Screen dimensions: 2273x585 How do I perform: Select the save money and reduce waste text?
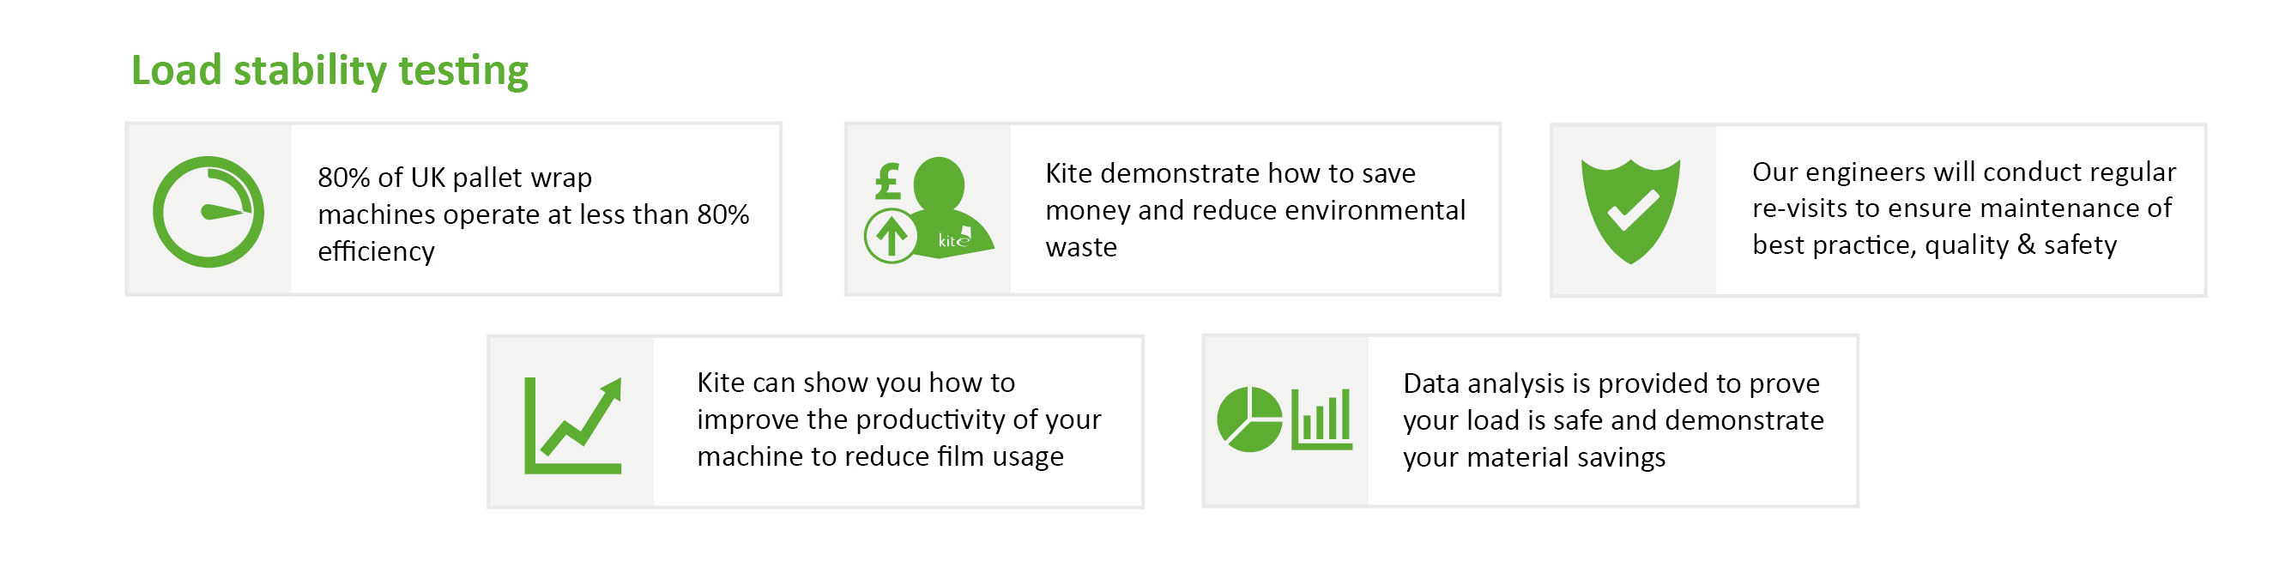(x=1254, y=210)
